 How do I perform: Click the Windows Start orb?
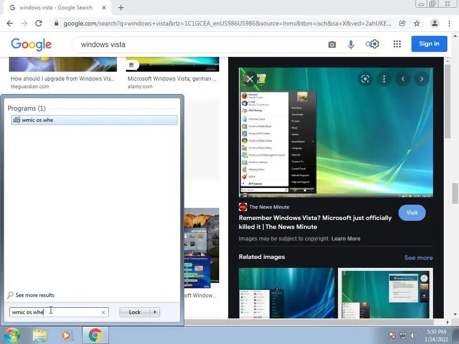click(x=12, y=335)
